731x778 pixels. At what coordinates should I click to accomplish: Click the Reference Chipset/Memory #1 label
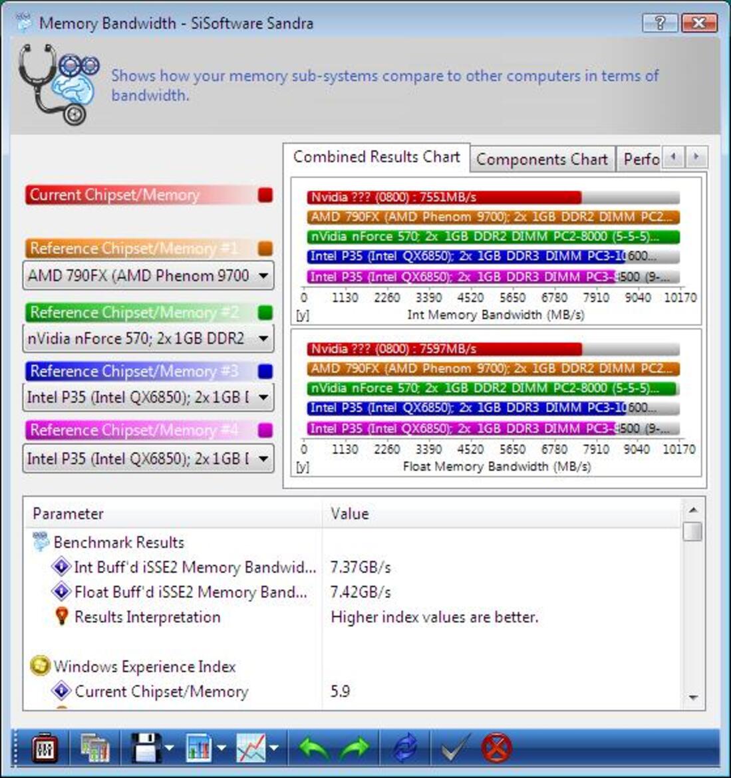tap(134, 248)
